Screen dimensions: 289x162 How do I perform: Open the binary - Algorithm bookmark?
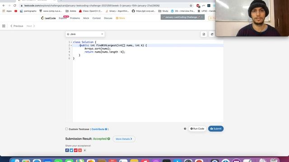pos(117,11)
